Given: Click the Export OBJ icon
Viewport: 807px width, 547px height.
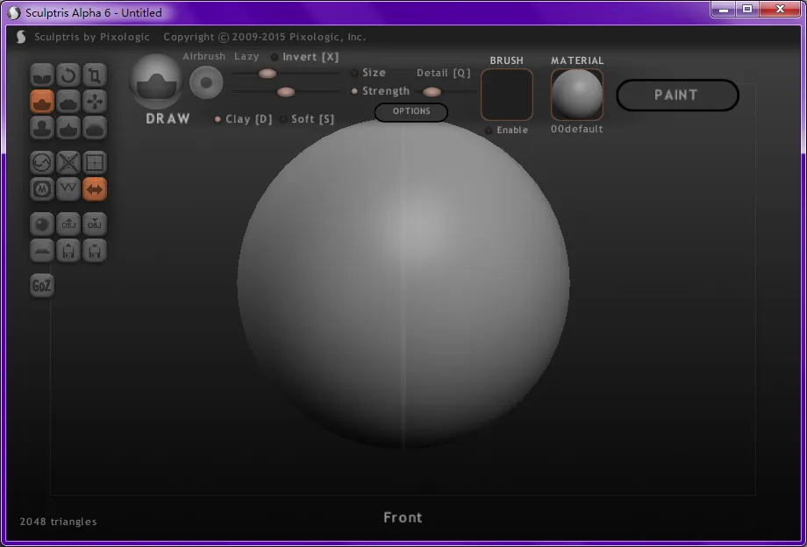Looking at the screenshot, I should 95,224.
